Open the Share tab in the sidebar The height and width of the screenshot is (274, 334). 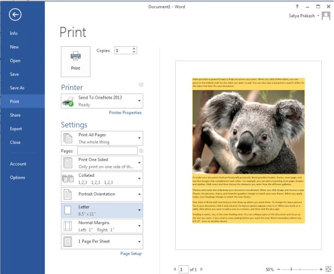coord(23,115)
